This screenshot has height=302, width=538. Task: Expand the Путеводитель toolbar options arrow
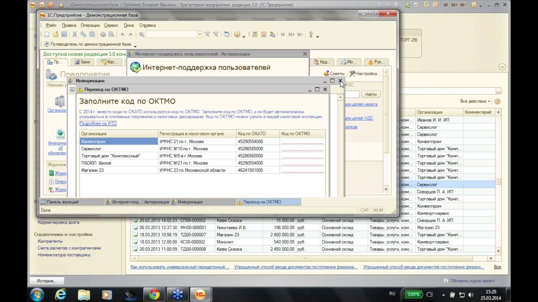135,46
